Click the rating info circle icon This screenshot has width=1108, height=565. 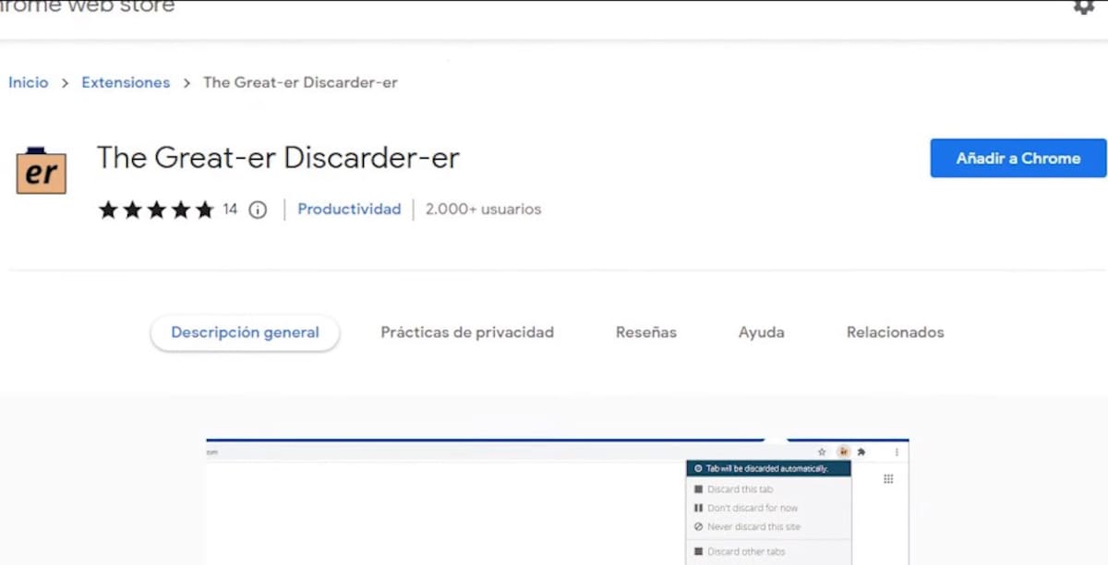pyautogui.click(x=258, y=210)
